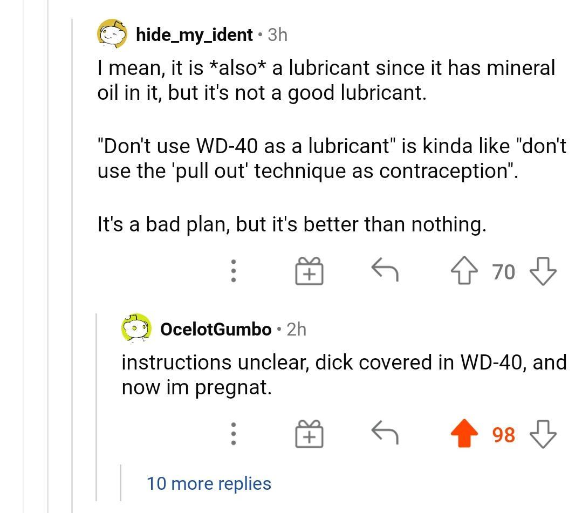This screenshot has height=513, width=582.
Task: Open OcelotGumbo's comment options menu
Action: (x=233, y=434)
